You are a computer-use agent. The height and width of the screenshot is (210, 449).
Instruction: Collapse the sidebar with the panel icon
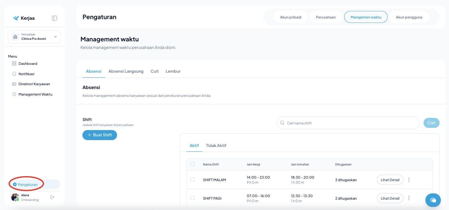click(54, 18)
